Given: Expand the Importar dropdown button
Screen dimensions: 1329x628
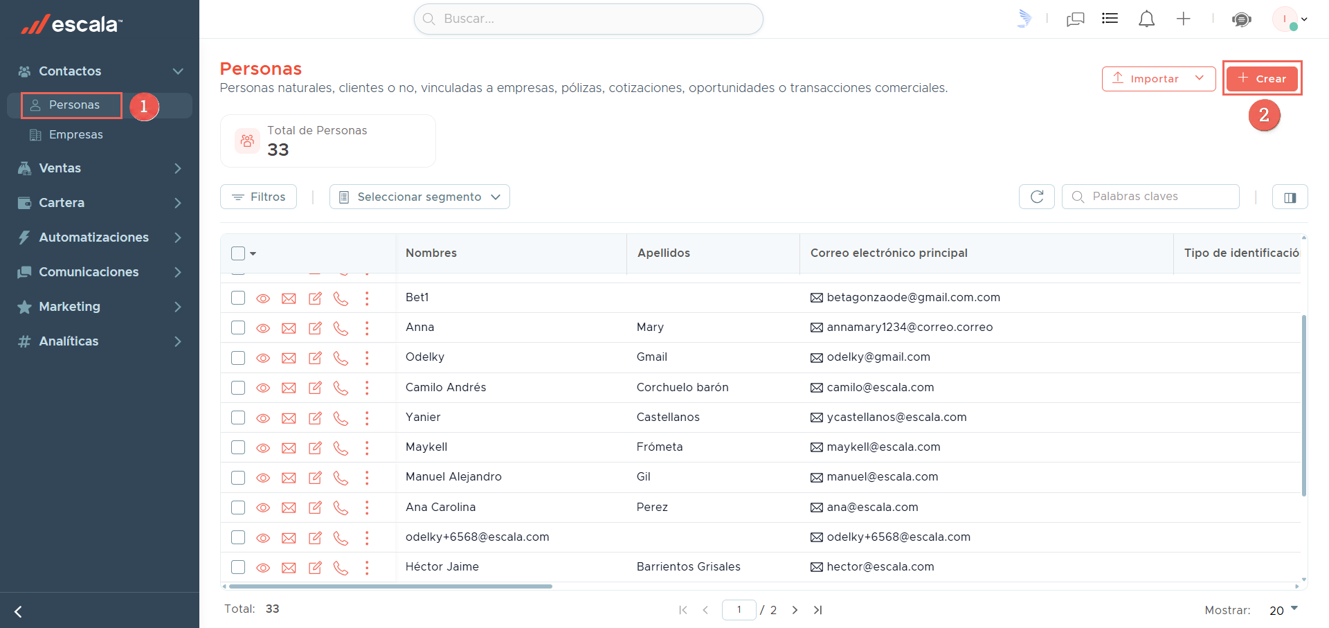Looking at the screenshot, I should [x=1158, y=78].
